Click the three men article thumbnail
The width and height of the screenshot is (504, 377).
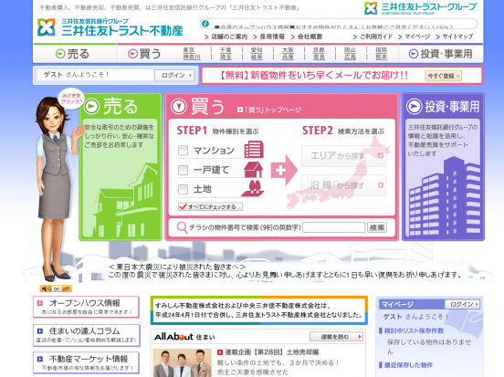click(x=182, y=363)
